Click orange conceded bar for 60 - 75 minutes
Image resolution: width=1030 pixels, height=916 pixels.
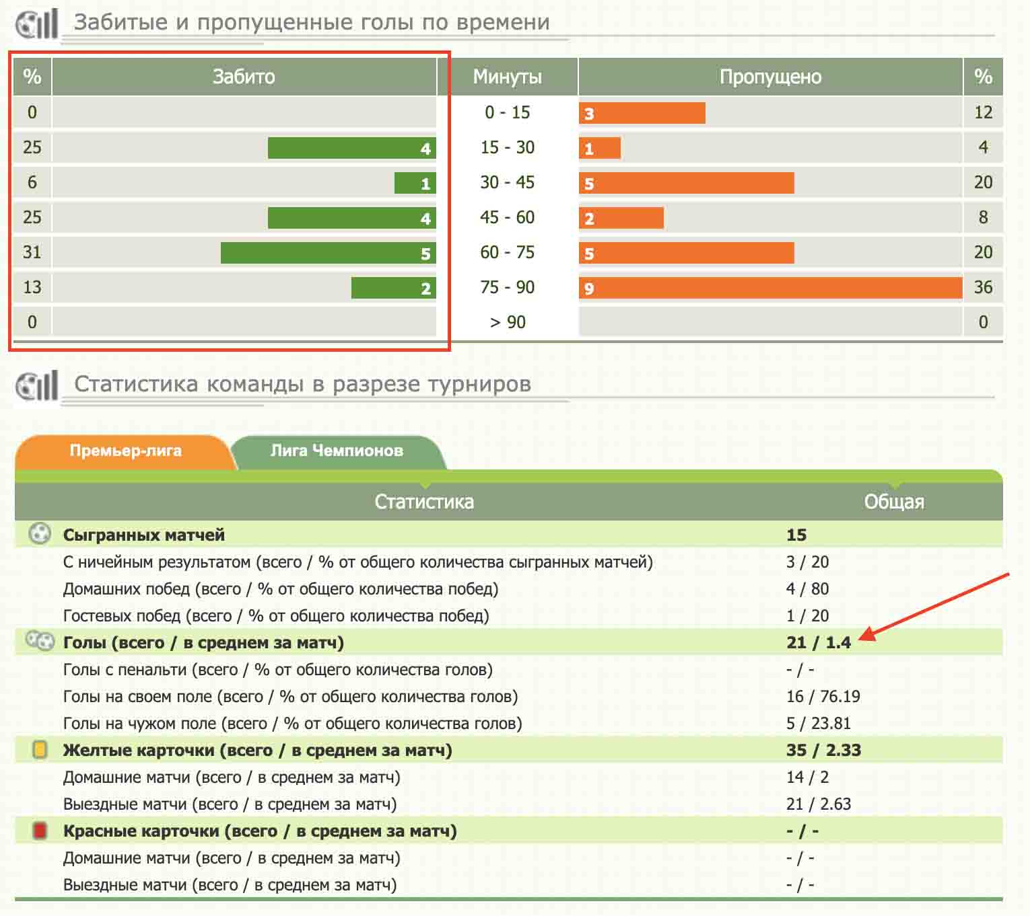point(687,253)
